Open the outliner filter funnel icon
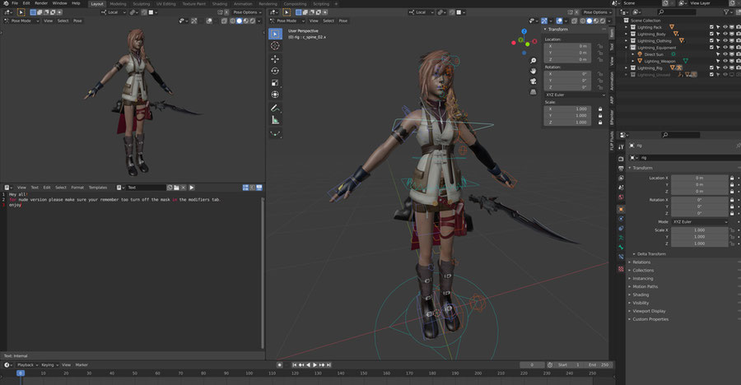Image resolution: width=741 pixels, height=385 pixels. tap(726, 12)
